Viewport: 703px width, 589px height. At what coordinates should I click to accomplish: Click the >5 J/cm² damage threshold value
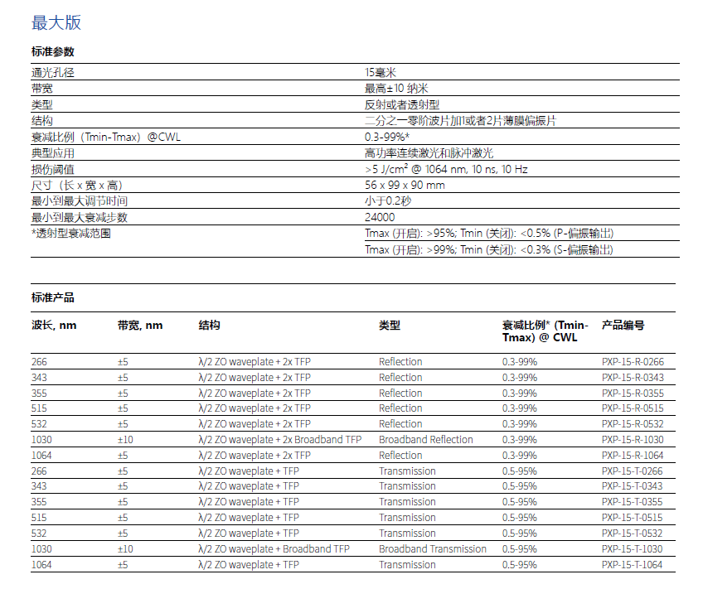[446, 169]
